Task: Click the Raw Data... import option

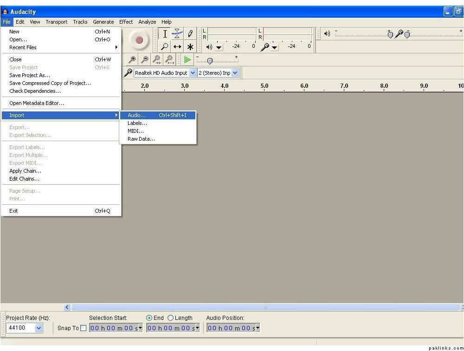Action: click(141, 139)
